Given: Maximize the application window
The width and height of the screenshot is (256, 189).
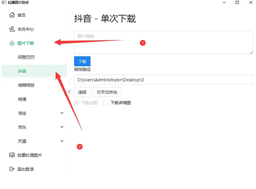Looking at the screenshot, I should [237, 2].
